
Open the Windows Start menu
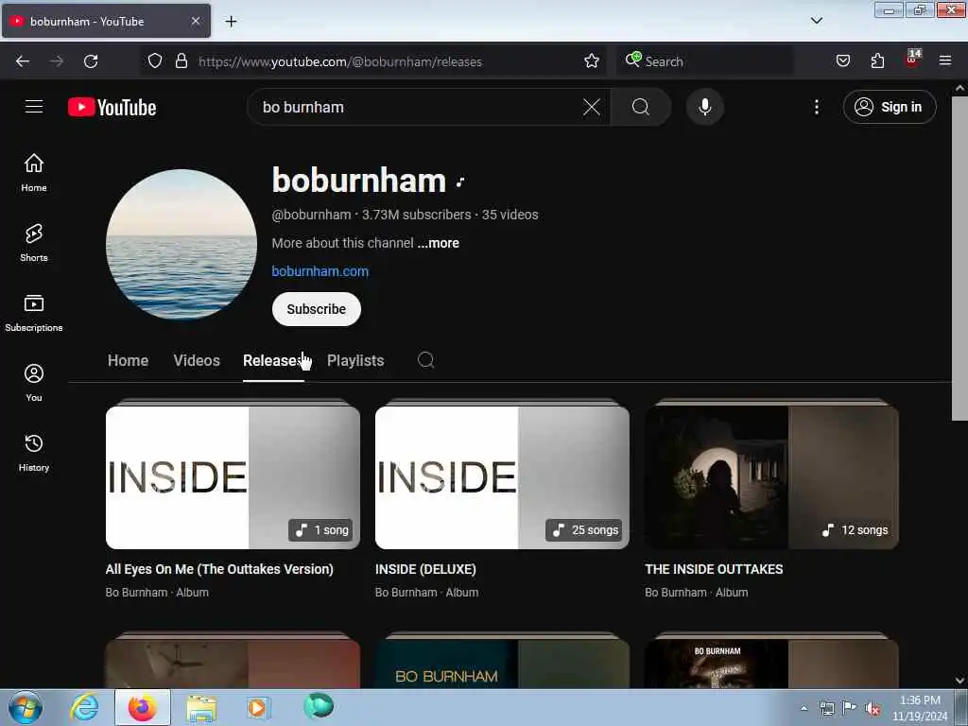(26, 707)
